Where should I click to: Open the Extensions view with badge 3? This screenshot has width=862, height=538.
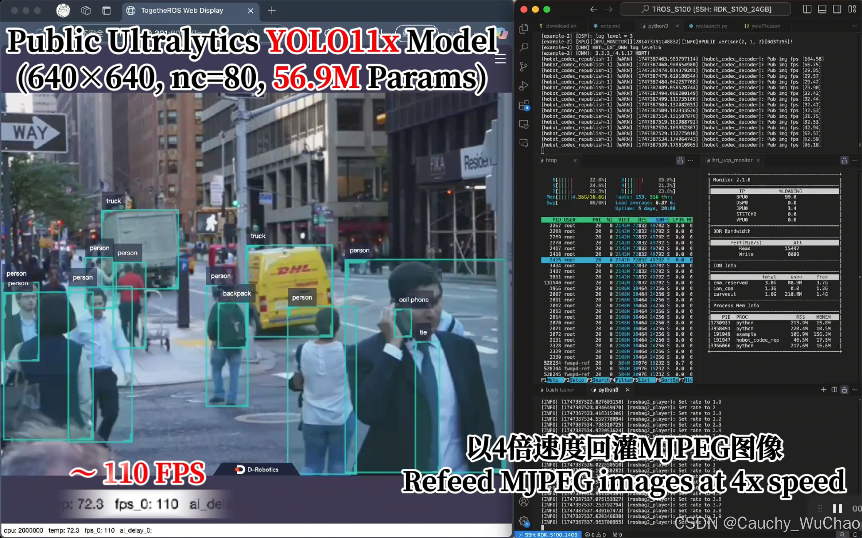524,105
